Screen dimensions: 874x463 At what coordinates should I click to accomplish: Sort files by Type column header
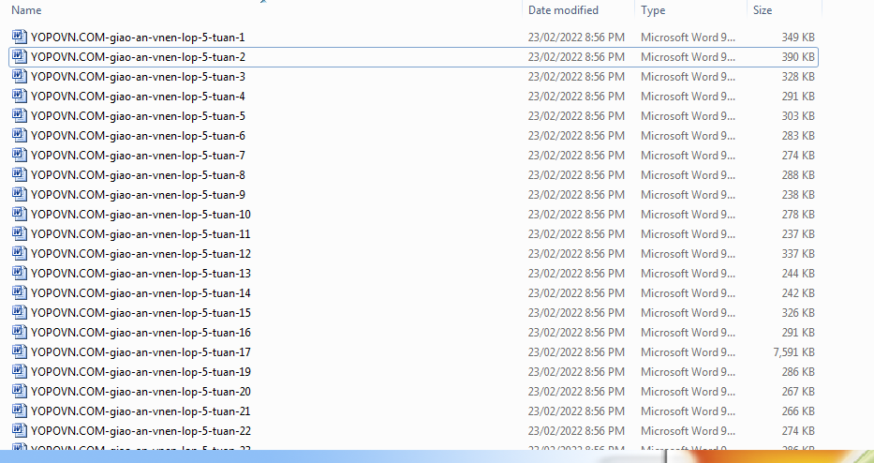[653, 10]
